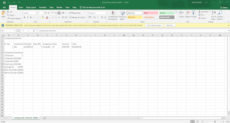Viewport: 230px width, 123px height.
Task: Open the Merge & Center dropdown arrow
Action: pos(86,17)
